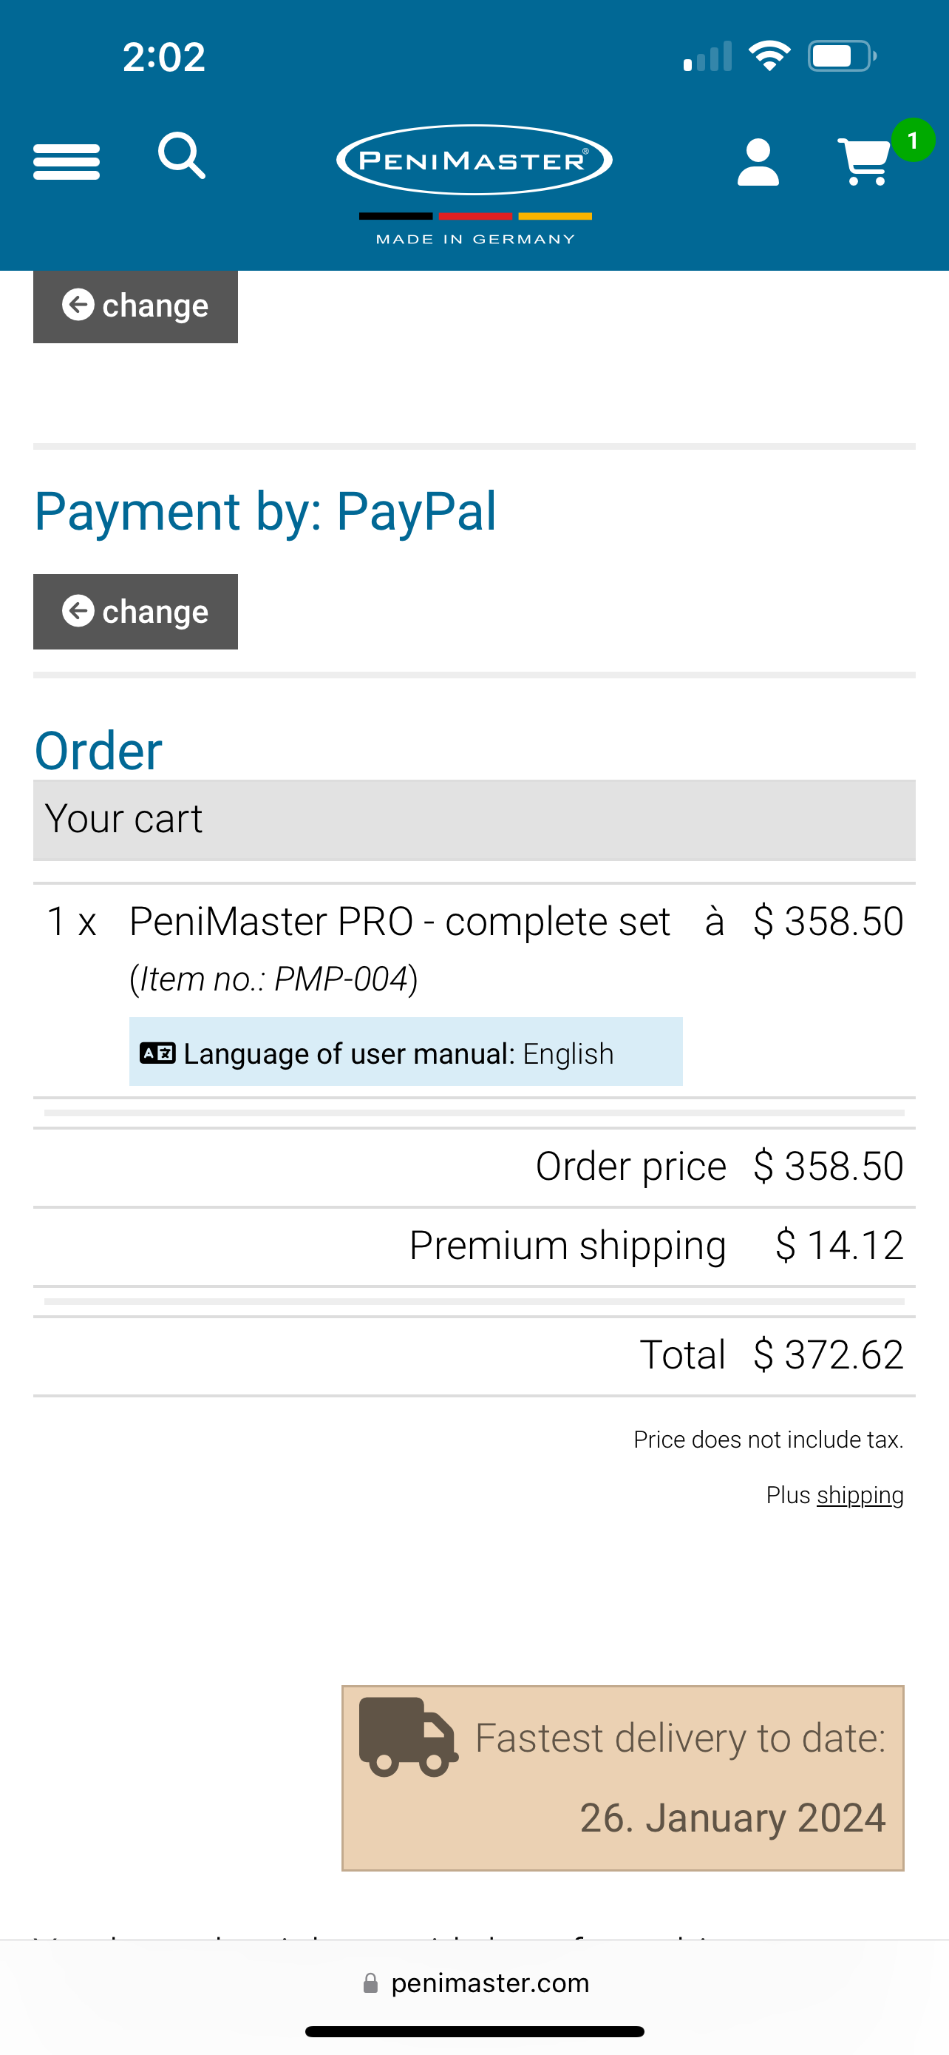Tap the Fastest delivery date box
This screenshot has height=2055, width=949.
(622, 1778)
